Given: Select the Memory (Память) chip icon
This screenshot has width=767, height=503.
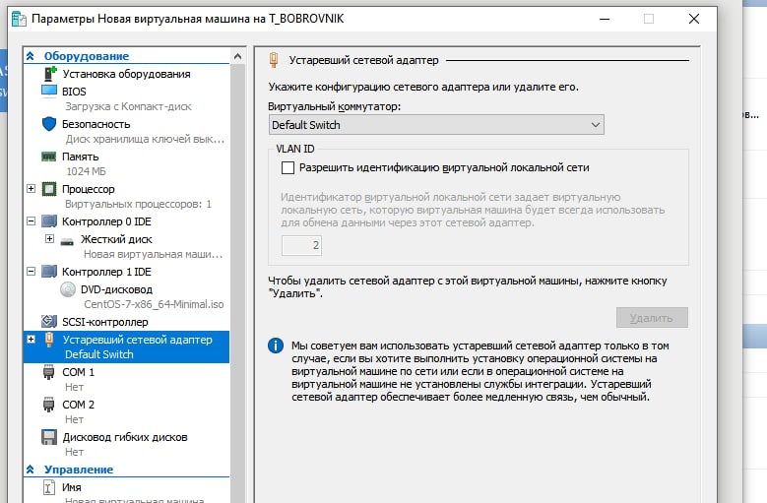Looking at the screenshot, I should click(x=49, y=157).
